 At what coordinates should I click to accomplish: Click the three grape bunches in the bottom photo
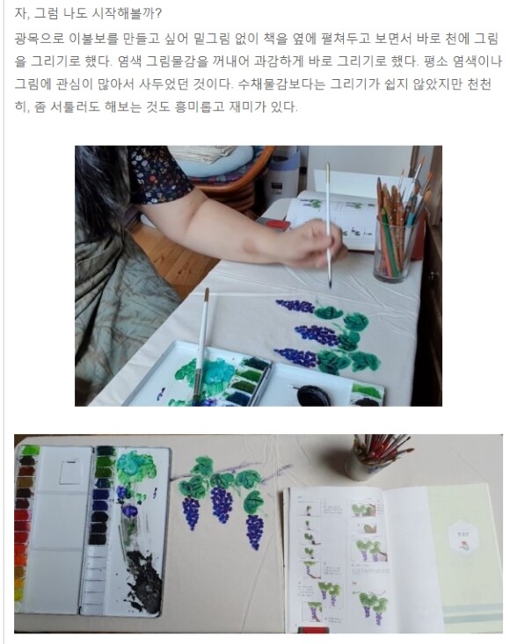pos(224,517)
